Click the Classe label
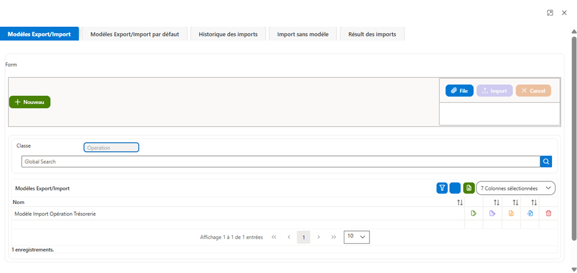Viewport: 577px width, 273px height. pos(24,146)
